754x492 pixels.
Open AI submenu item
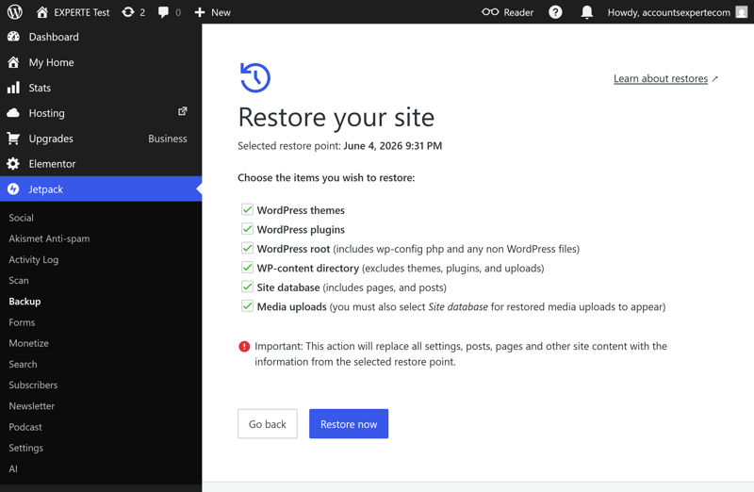click(13, 469)
